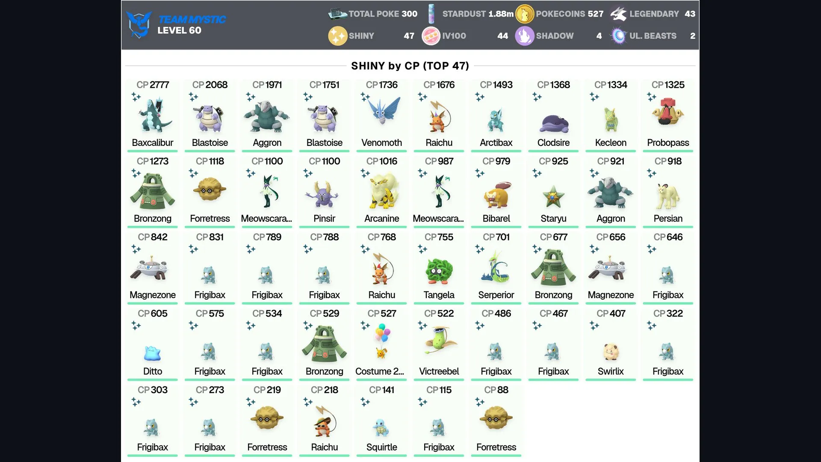
Task: Click the 'CP 1118' Forretress value
Action: tap(210, 161)
